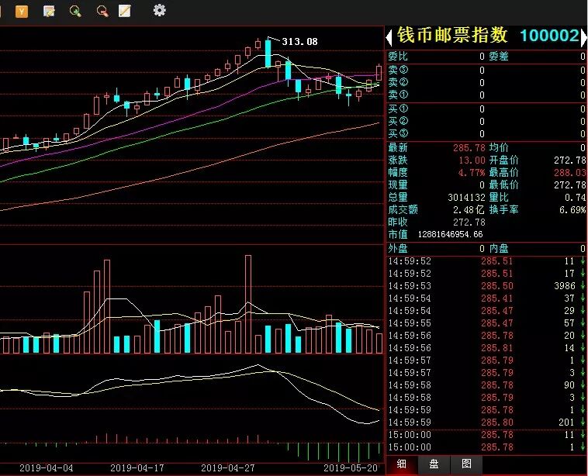This screenshot has width=588, height=476.
Task: Zoom out with the red magnifier icon
Action: pyautogui.click(x=102, y=11)
